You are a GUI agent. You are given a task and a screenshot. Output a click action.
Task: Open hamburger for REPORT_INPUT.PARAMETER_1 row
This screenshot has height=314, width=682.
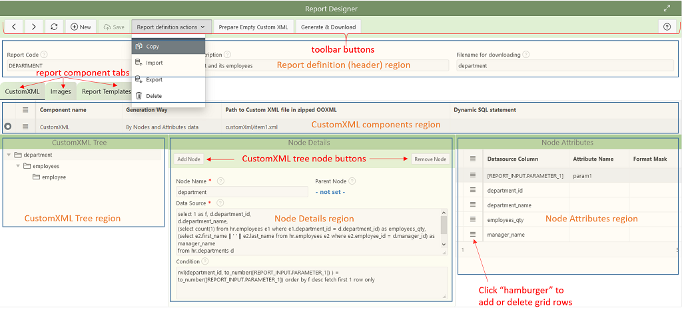point(474,175)
